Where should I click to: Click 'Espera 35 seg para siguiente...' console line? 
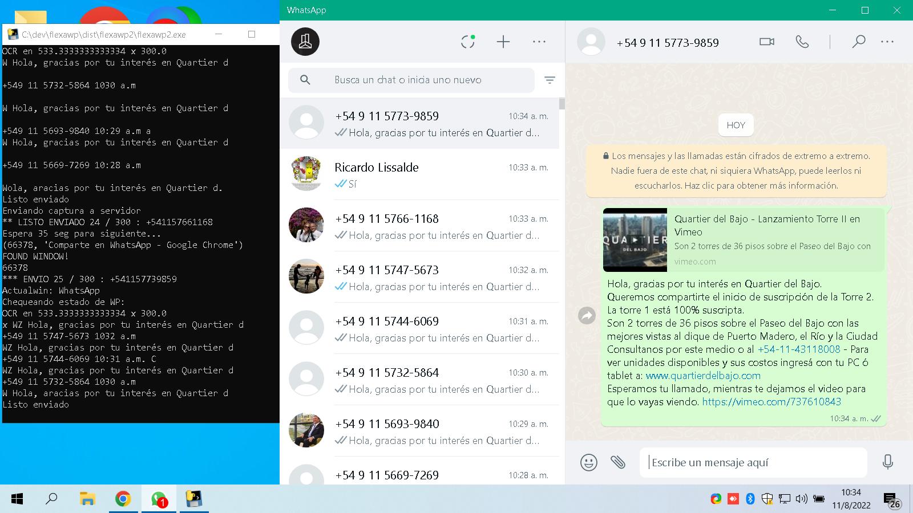pos(82,233)
